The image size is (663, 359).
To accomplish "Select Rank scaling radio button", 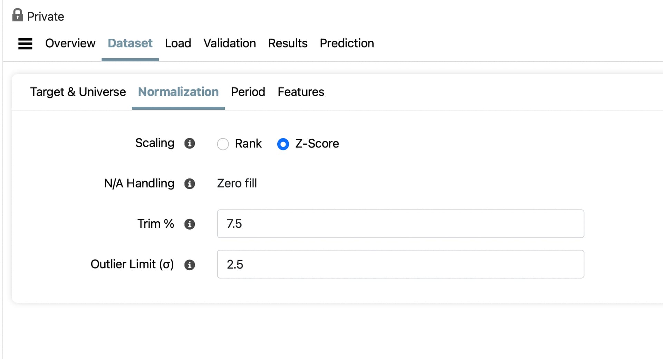I will [223, 144].
